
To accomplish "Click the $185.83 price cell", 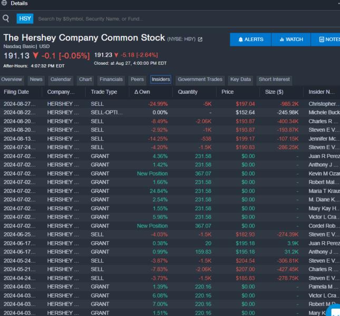I will [x=245, y=278].
